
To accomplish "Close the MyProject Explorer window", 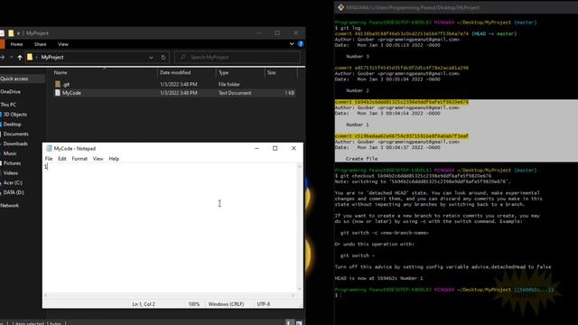I will point(295,32).
